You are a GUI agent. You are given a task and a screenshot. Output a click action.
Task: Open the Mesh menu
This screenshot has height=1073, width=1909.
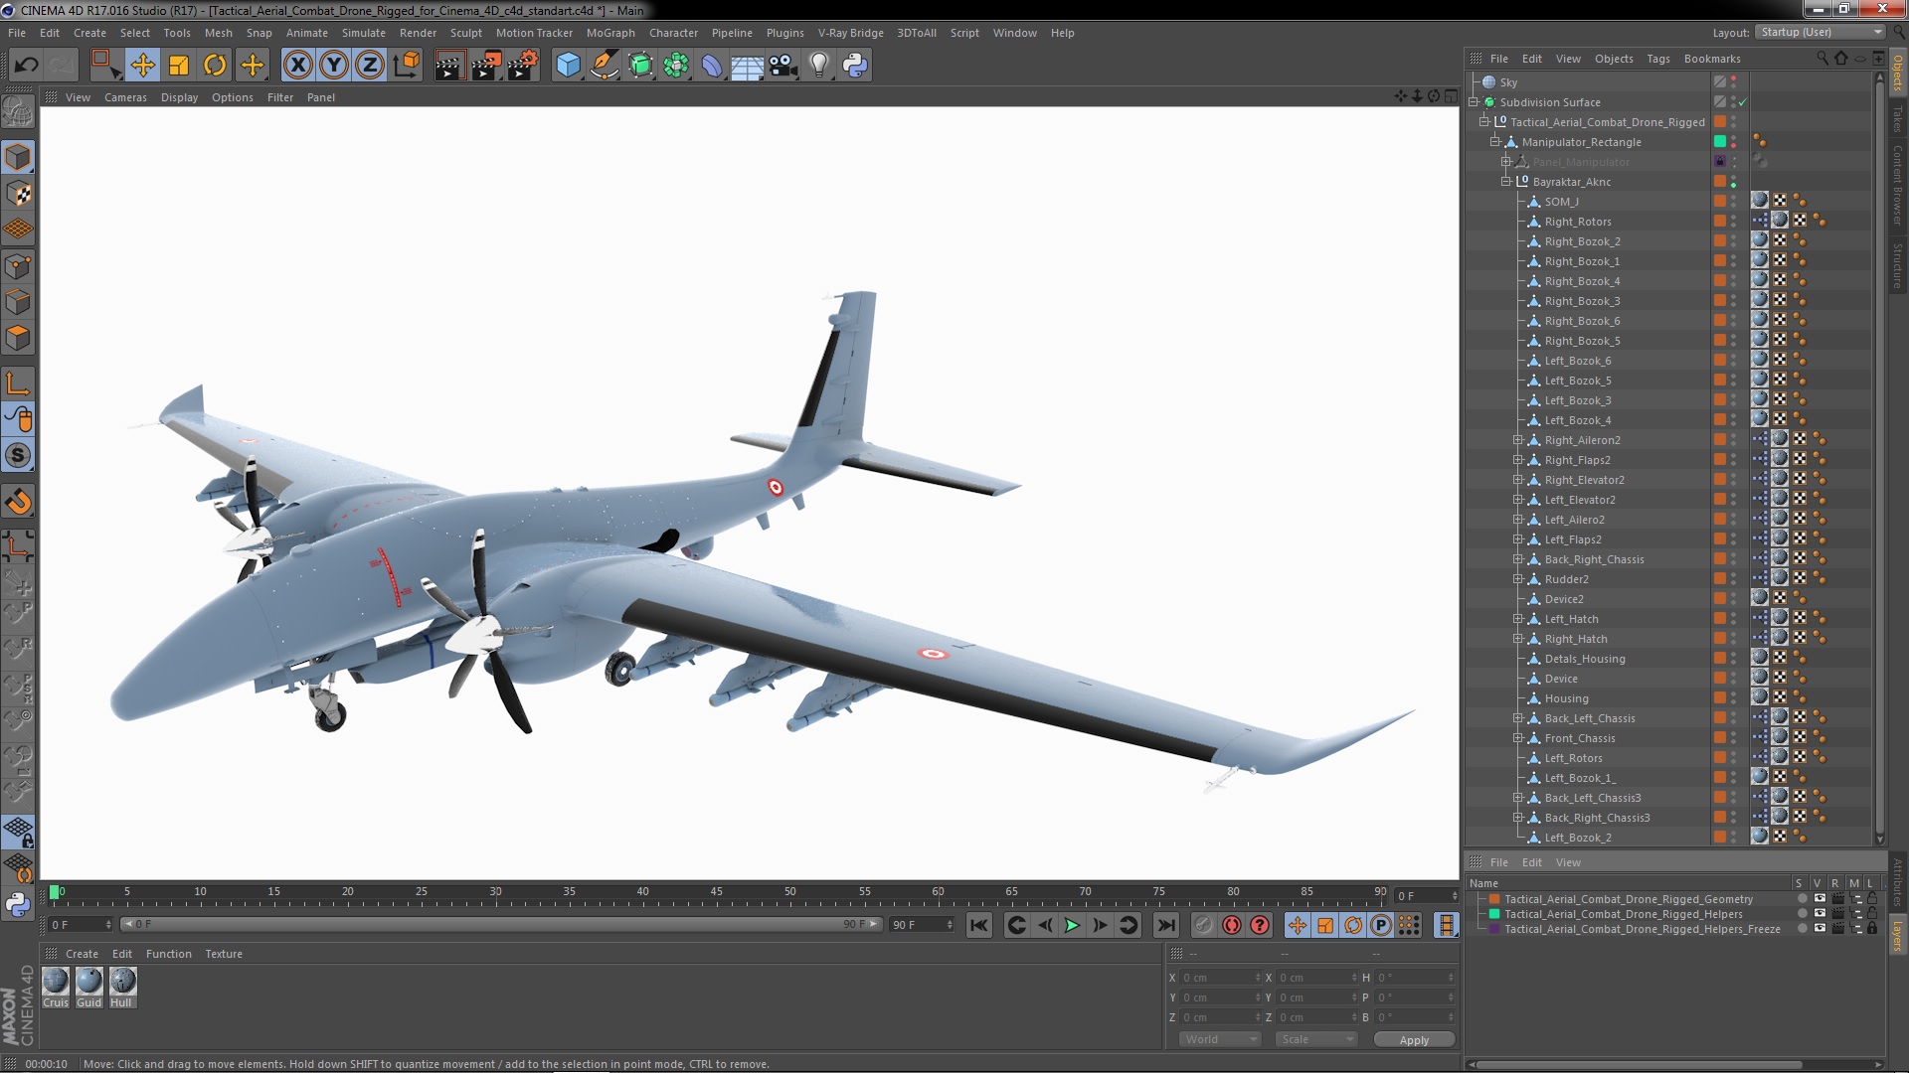(218, 33)
